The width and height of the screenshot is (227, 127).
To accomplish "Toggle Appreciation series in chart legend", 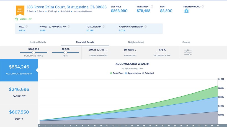I will (x=133, y=73).
